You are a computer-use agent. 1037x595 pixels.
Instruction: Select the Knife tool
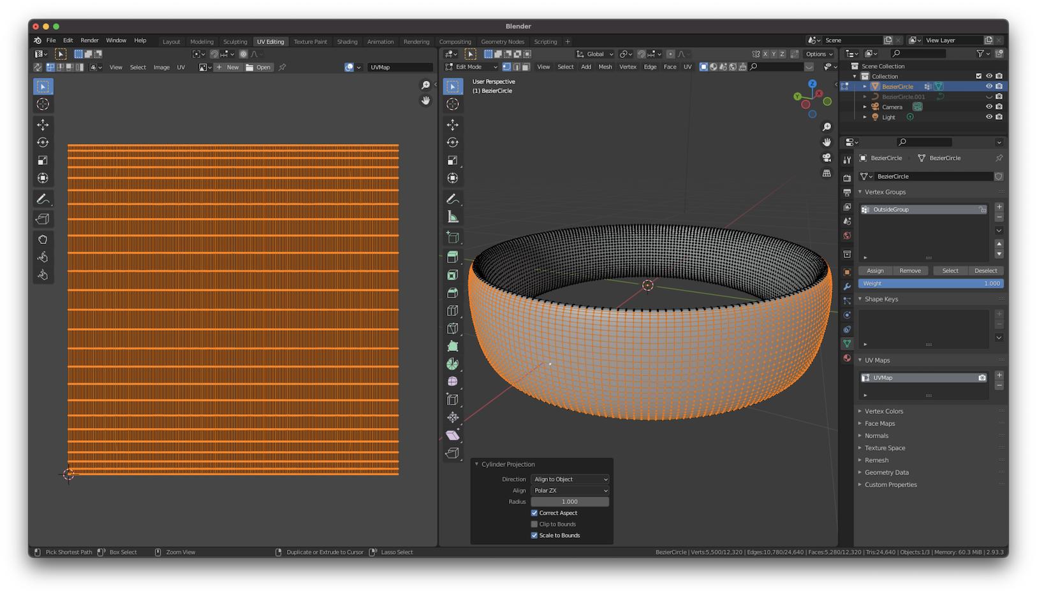coord(453,329)
